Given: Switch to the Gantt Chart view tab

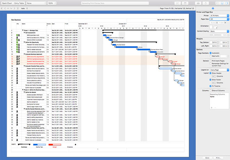Looking at the screenshot, I should click(x=7, y=3).
